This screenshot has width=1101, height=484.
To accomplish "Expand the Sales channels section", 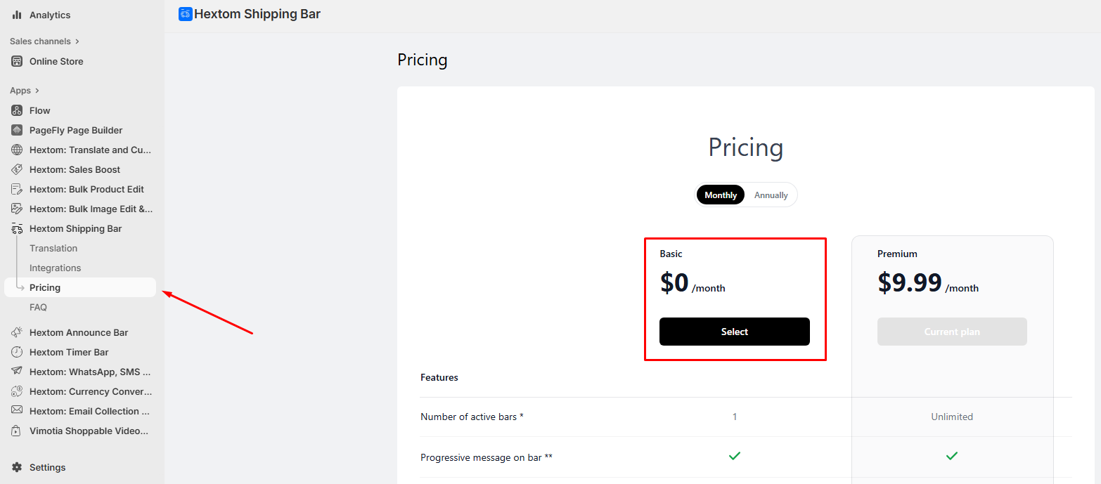I will click(77, 41).
